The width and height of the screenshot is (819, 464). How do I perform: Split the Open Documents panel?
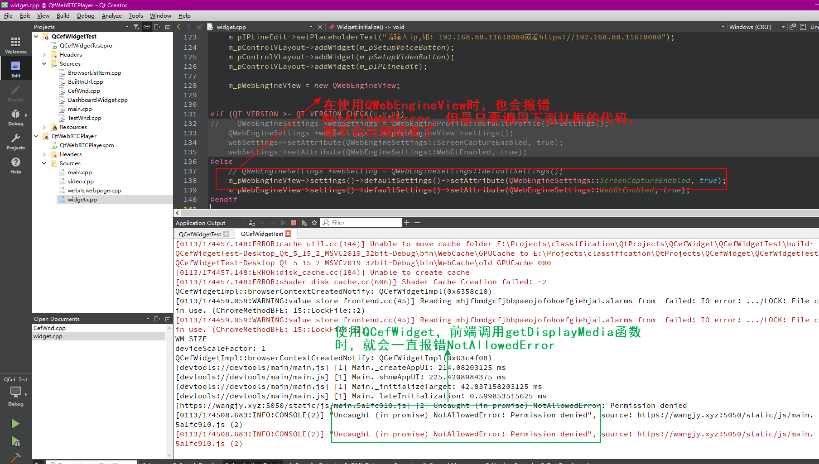click(157, 319)
